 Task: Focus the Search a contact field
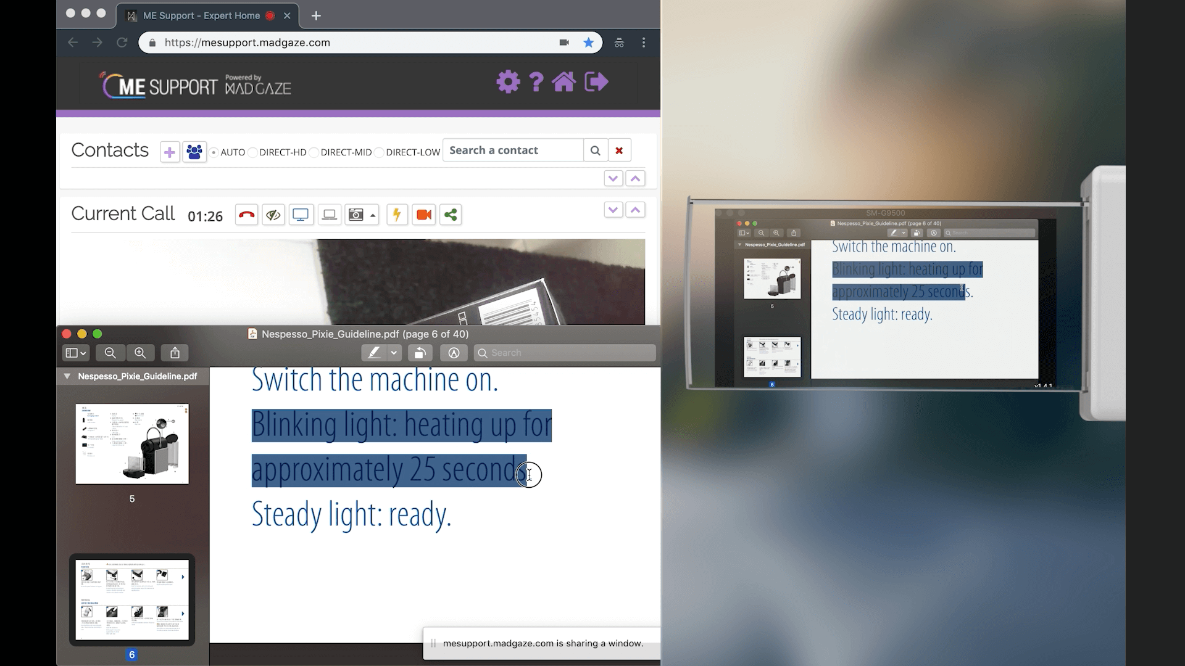click(513, 150)
